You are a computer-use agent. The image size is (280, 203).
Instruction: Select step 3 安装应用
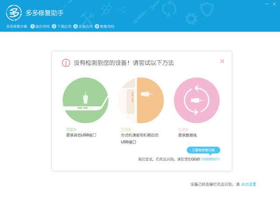(x=83, y=27)
